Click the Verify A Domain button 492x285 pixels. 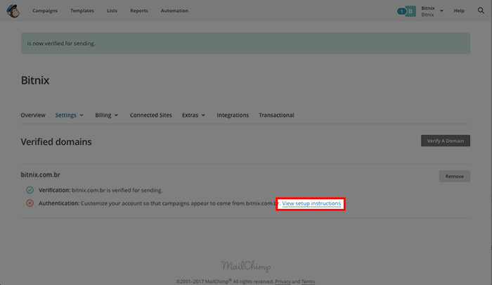point(446,141)
